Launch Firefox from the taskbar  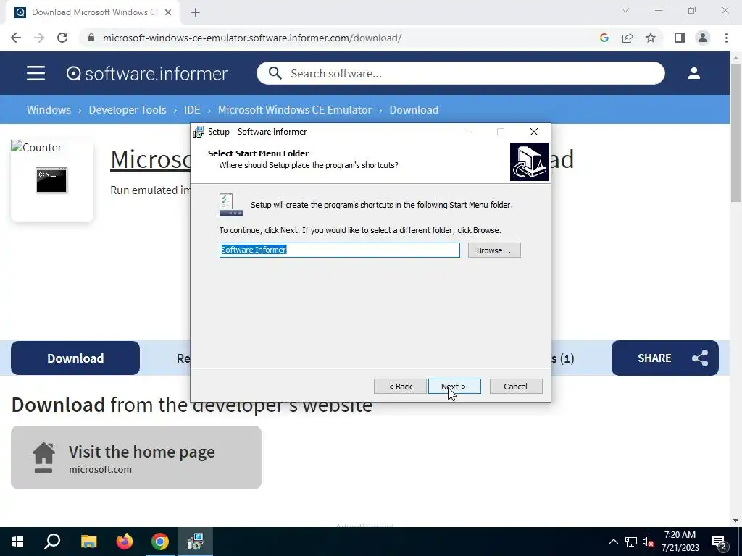125,542
